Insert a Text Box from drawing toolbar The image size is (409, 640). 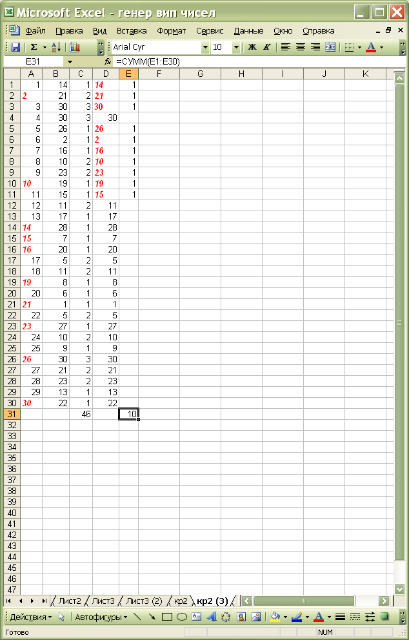tap(196, 617)
